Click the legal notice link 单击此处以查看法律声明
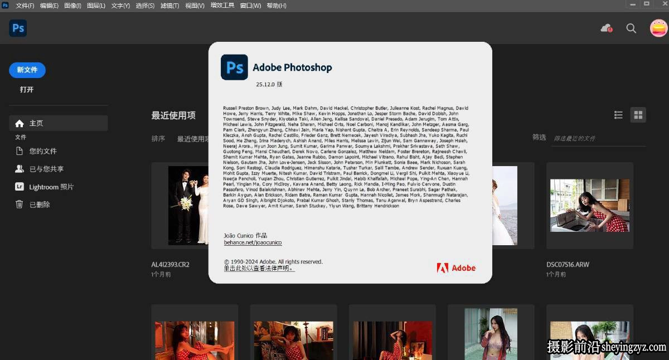Screen dimensions: 669x360 259,268
